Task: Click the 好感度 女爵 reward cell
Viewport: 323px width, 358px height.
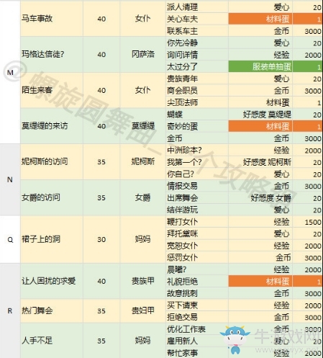Action: coord(260,198)
